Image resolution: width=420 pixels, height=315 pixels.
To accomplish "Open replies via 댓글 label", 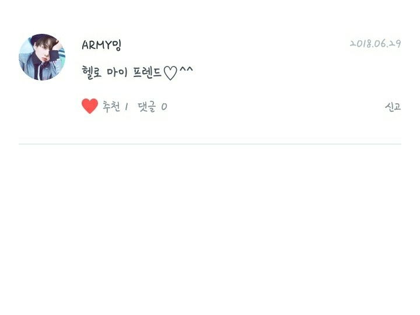I will point(146,107).
